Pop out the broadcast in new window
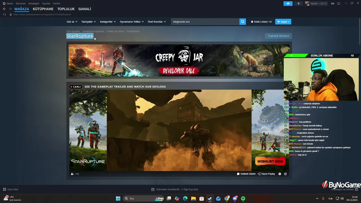 click(x=285, y=174)
